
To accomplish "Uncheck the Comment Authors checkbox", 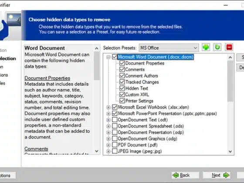I will coord(122,76).
